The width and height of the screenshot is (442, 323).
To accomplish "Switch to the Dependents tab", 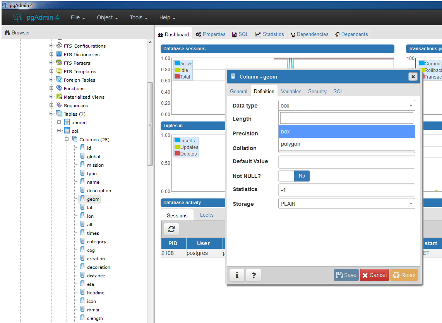I will [351, 34].
